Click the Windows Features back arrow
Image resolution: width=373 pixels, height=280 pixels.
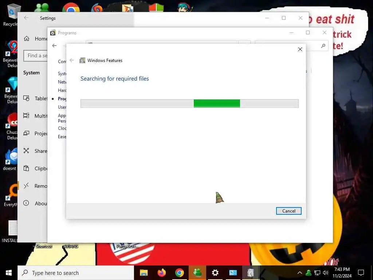(72, 60)
